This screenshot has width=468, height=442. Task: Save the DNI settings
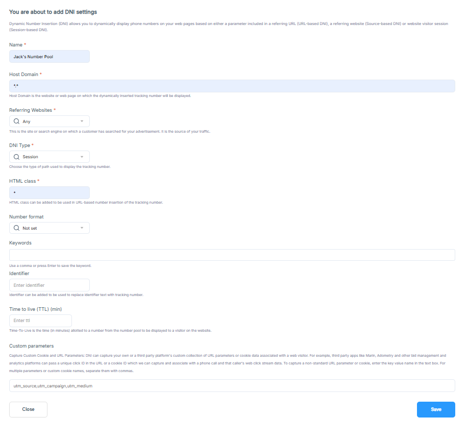436,409
